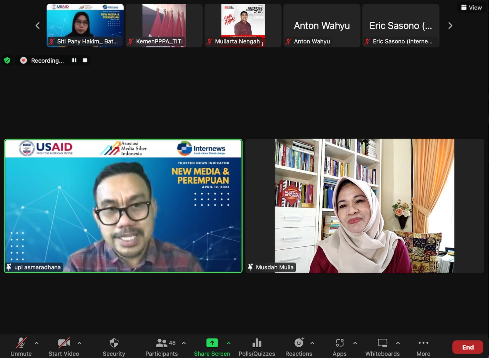Click the red End button
The height and width of the screenshot is (358, 489).
click(x=468, y=347)
